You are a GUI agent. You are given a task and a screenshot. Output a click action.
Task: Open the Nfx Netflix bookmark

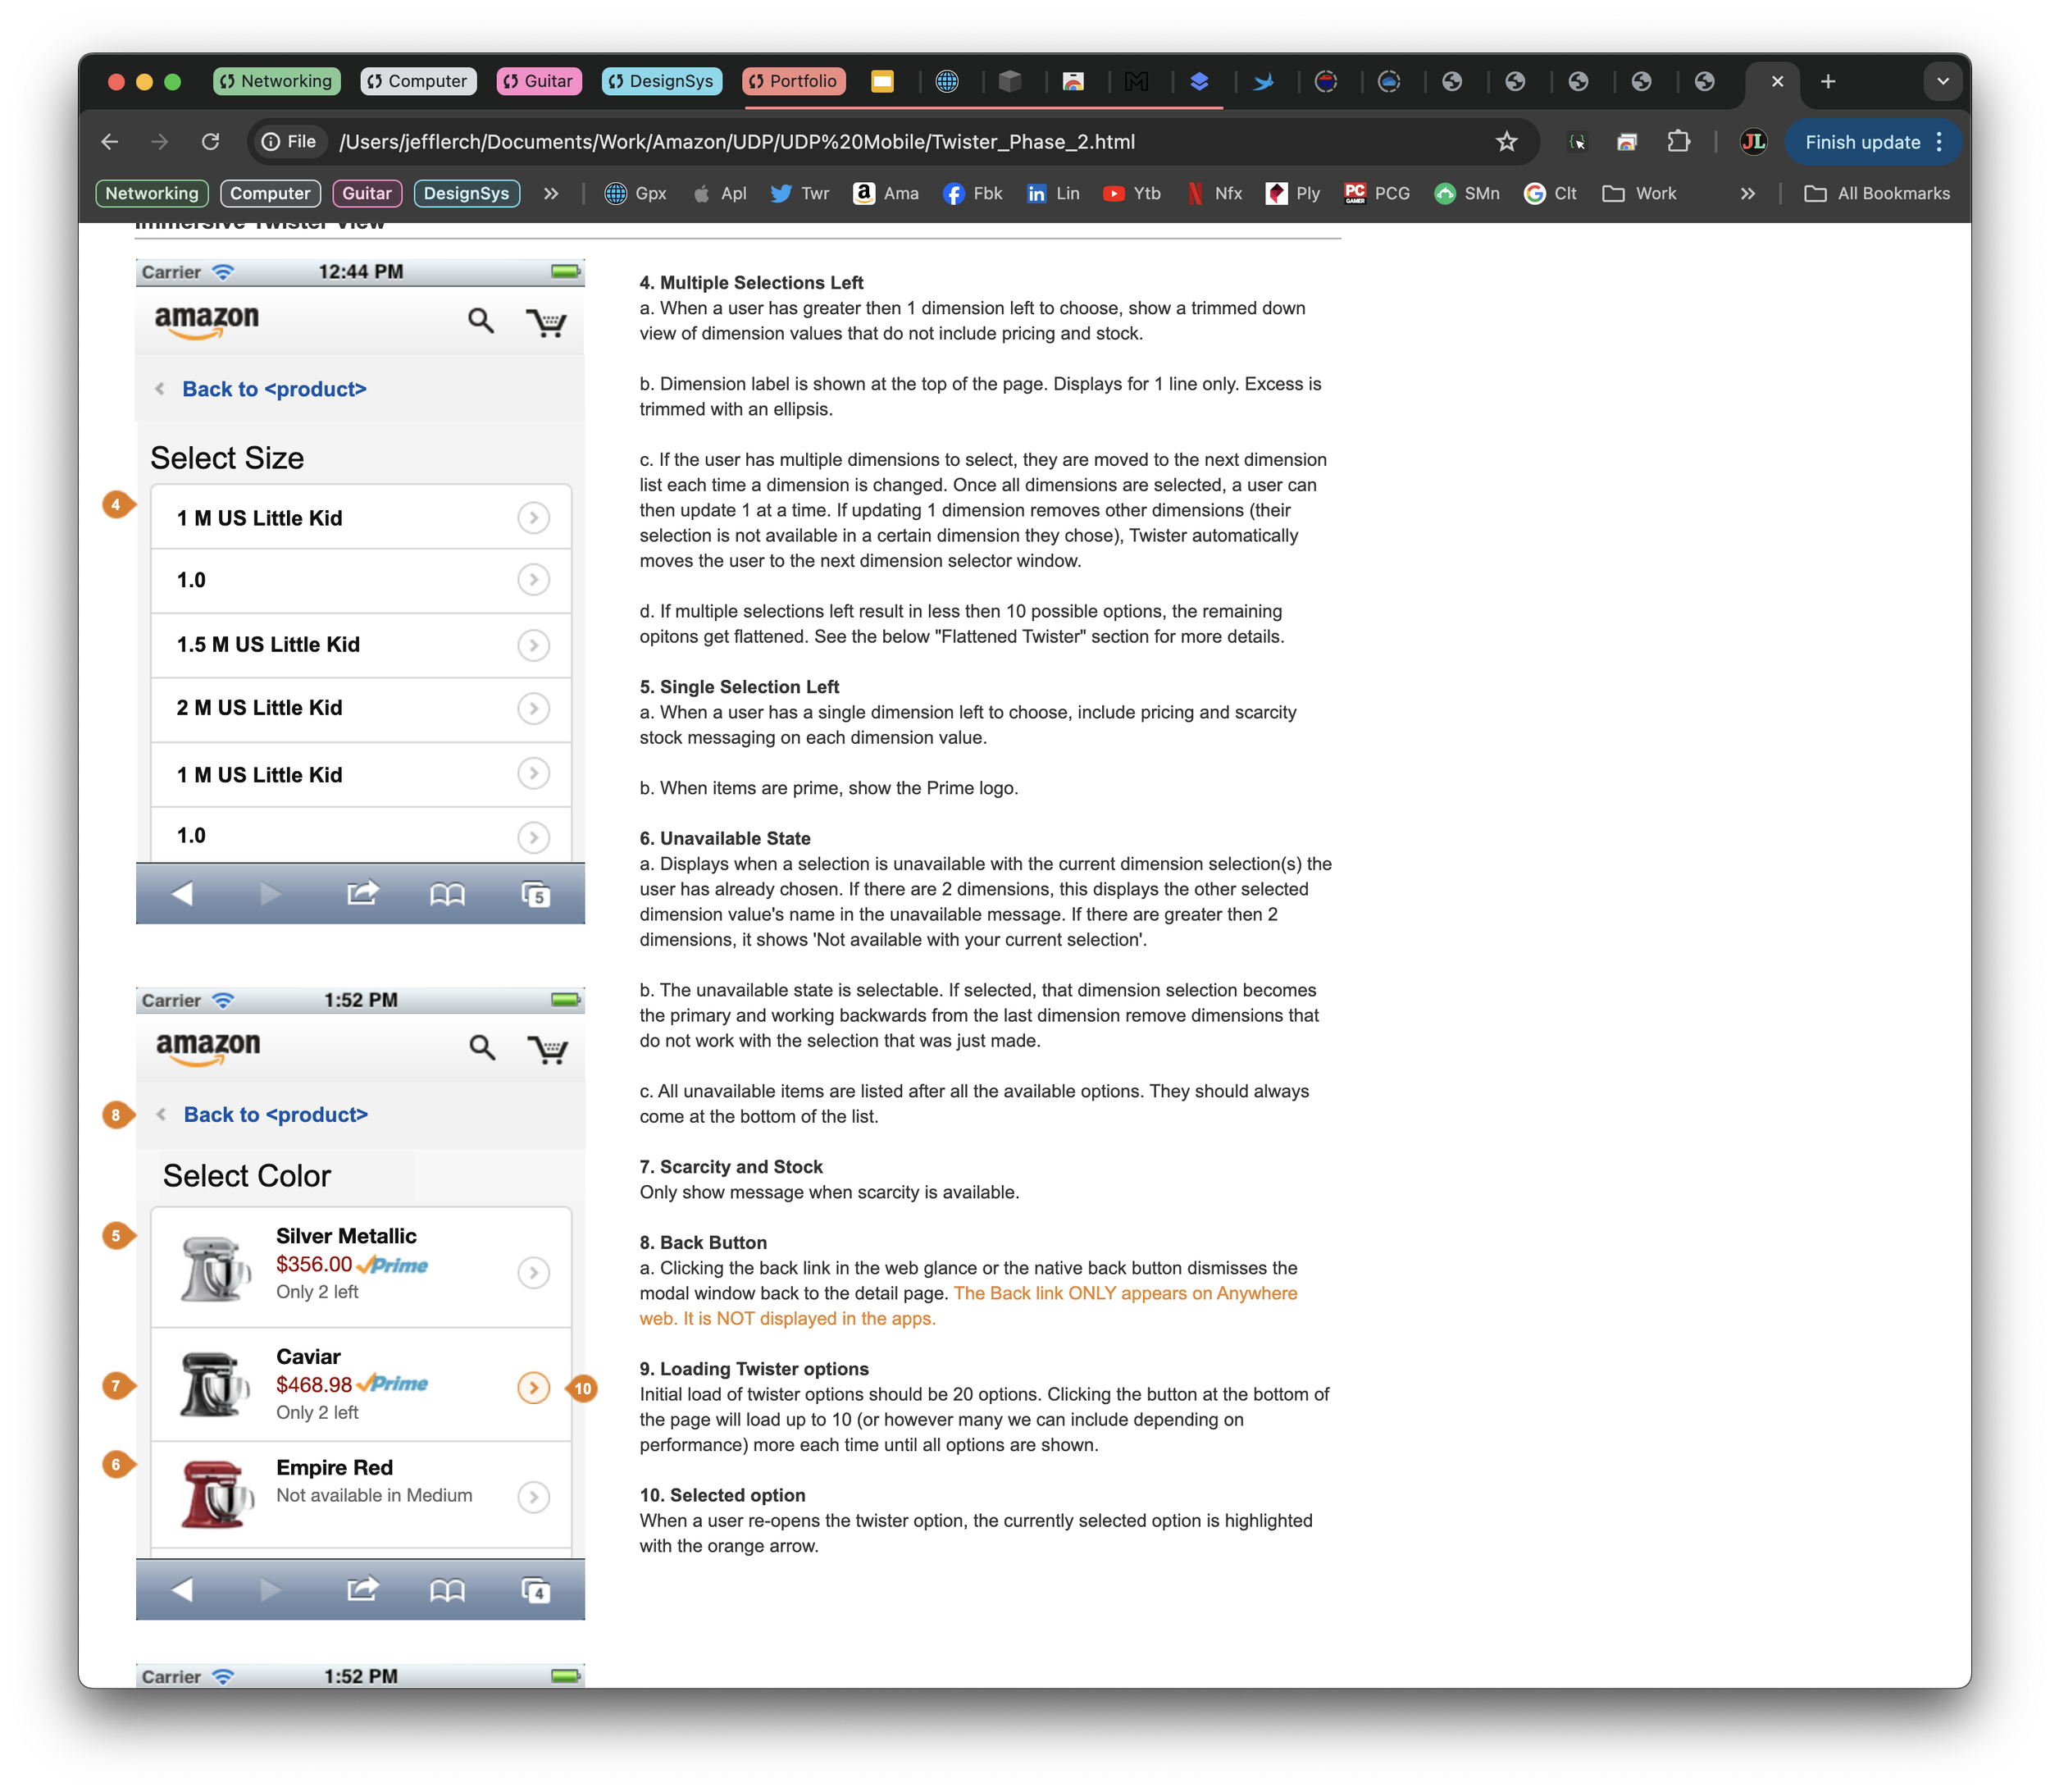click(1214, 193)
